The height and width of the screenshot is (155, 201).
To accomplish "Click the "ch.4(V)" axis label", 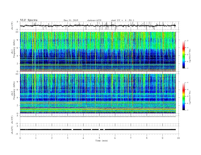I will click(12, 130).
